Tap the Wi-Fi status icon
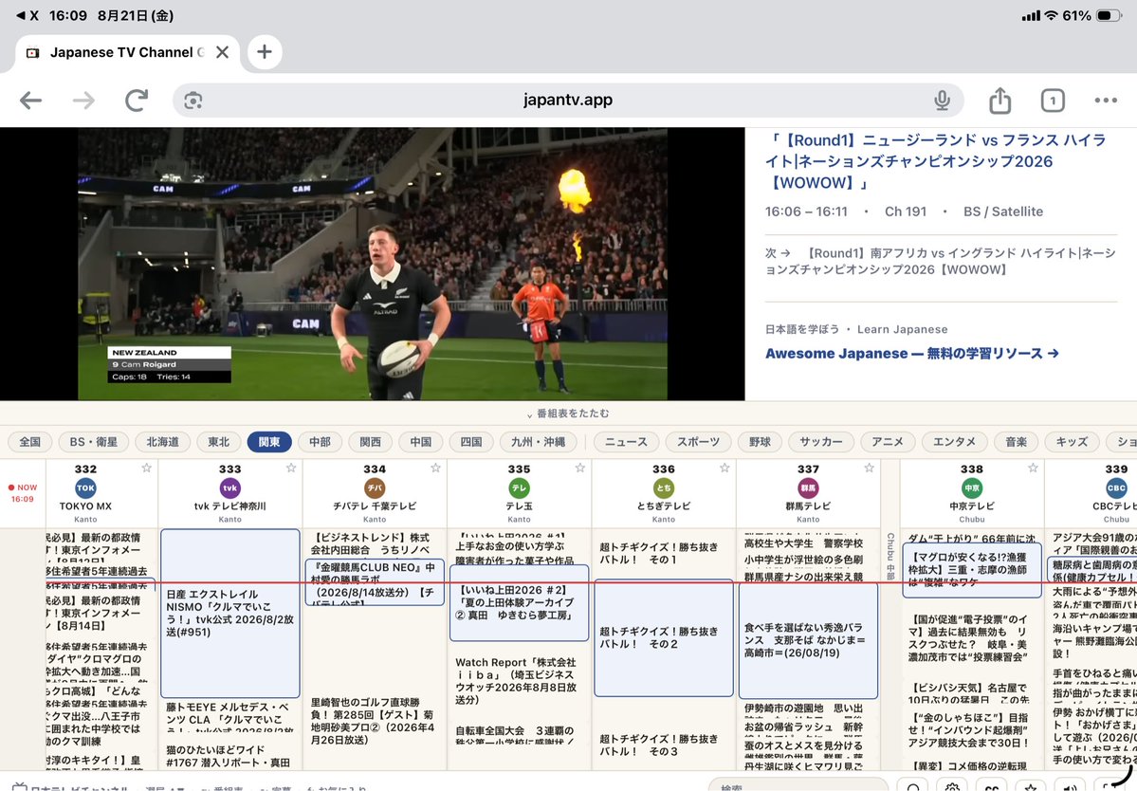1137x791 pixels. coord(1051,15)
